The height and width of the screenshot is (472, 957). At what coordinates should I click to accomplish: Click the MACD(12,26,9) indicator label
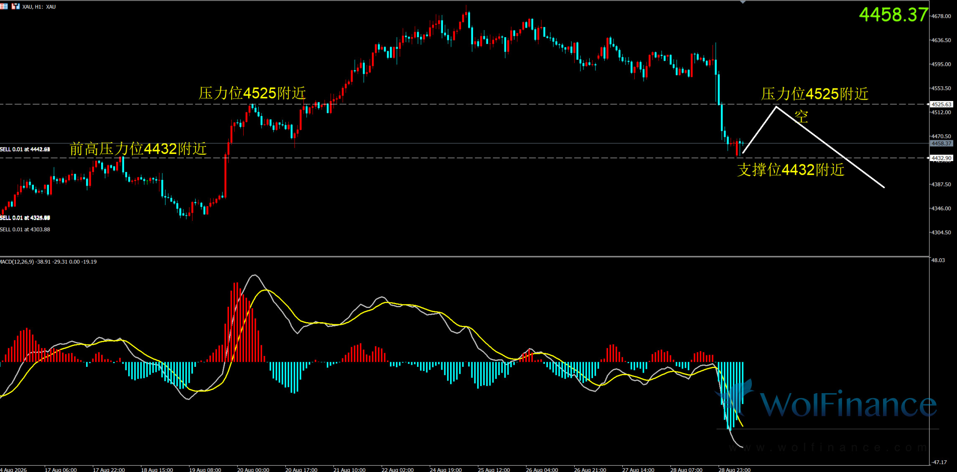[x=48, y=262]
